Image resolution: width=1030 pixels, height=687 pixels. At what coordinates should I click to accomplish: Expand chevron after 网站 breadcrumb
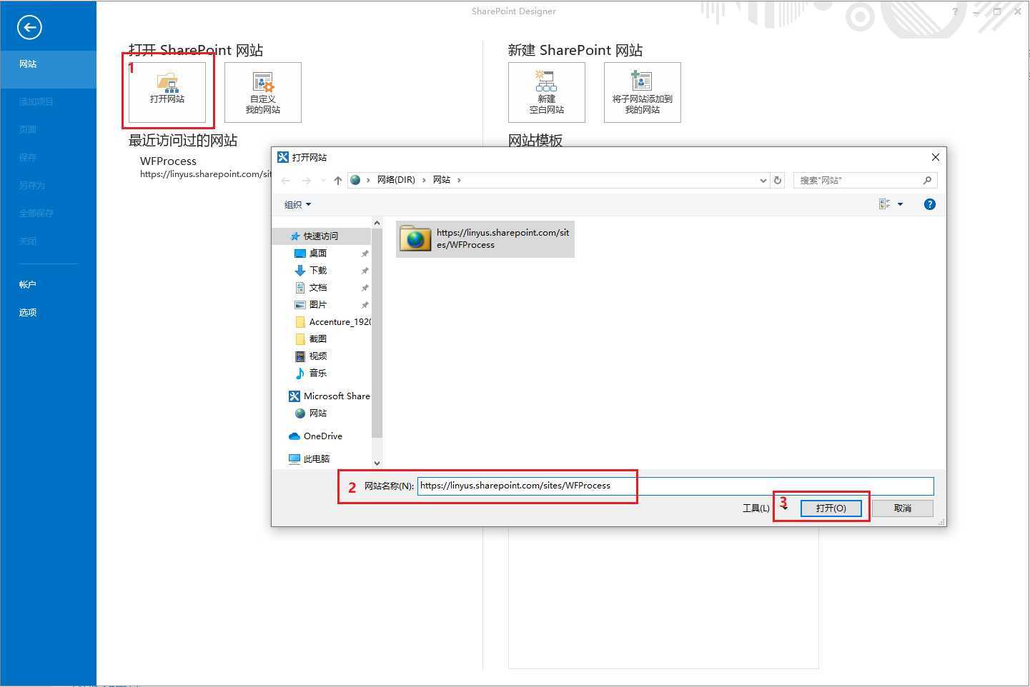(460, 180)
